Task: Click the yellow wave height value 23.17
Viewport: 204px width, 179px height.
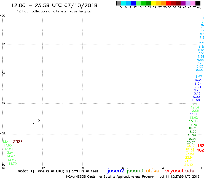Action: pos(190,146)
